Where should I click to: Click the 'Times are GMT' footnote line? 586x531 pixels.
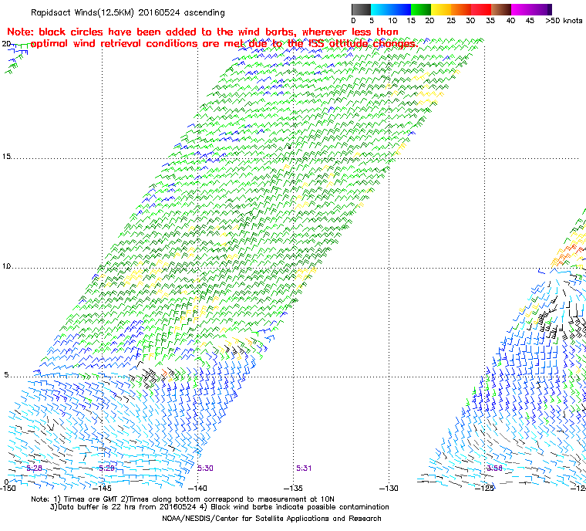click(x=183, y=499)
